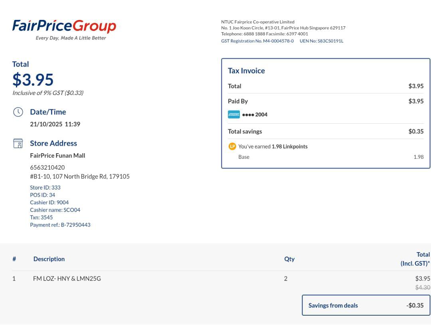Click the Base 1.98 points value
This screenshot has height=332, width=431.
pos(418,157)
